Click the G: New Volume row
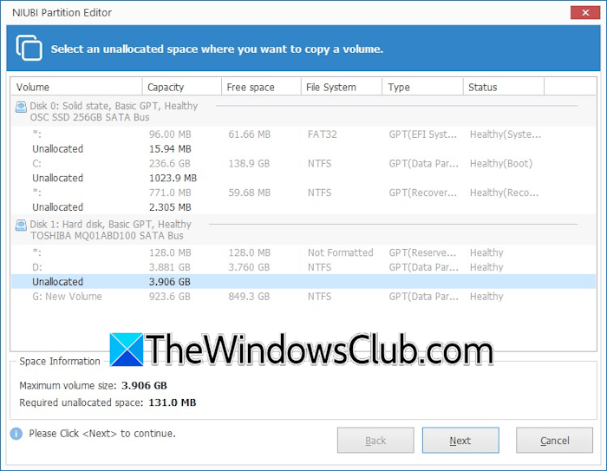 click(x=303, y=297)
